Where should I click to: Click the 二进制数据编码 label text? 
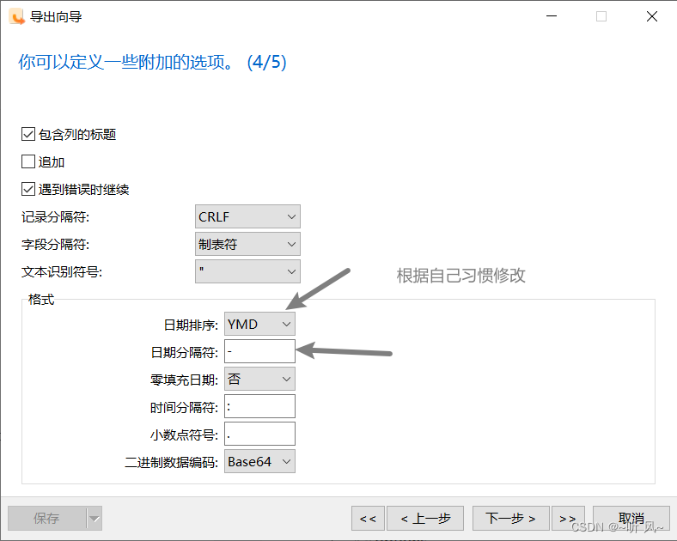(172, 462)
